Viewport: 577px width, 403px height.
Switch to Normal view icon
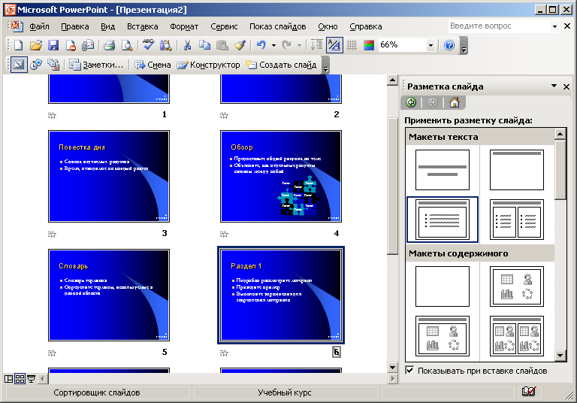coord(8,379)
